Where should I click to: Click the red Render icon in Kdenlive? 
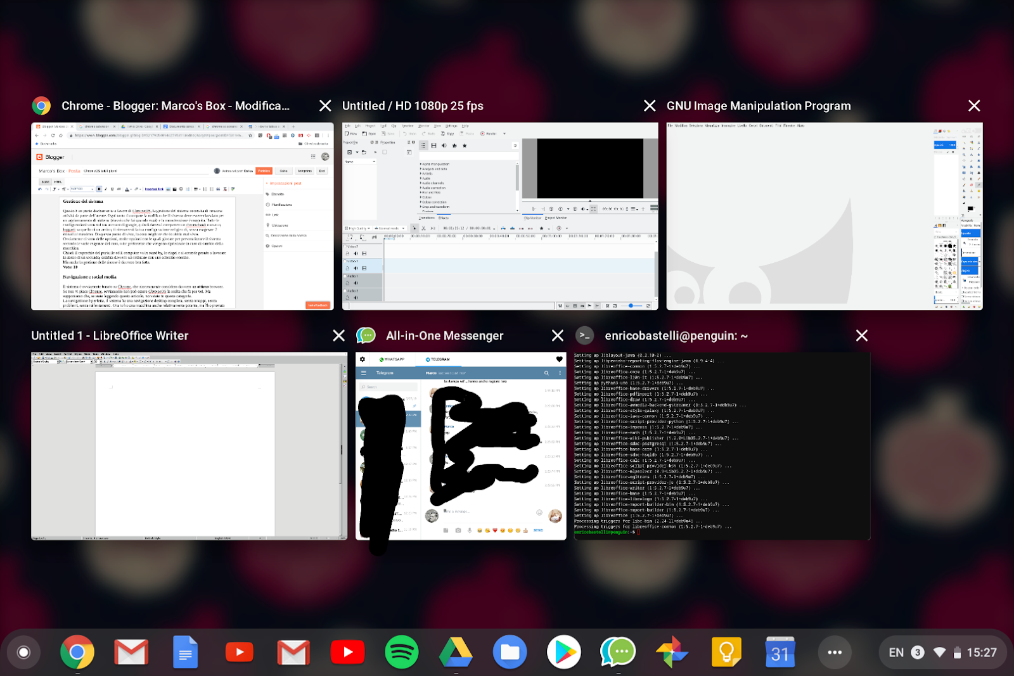tap(483, 134)
